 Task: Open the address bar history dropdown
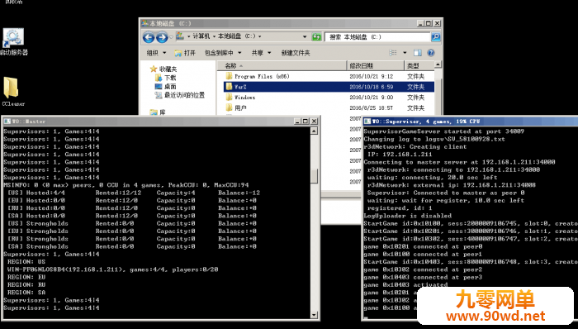pos(305,36)
